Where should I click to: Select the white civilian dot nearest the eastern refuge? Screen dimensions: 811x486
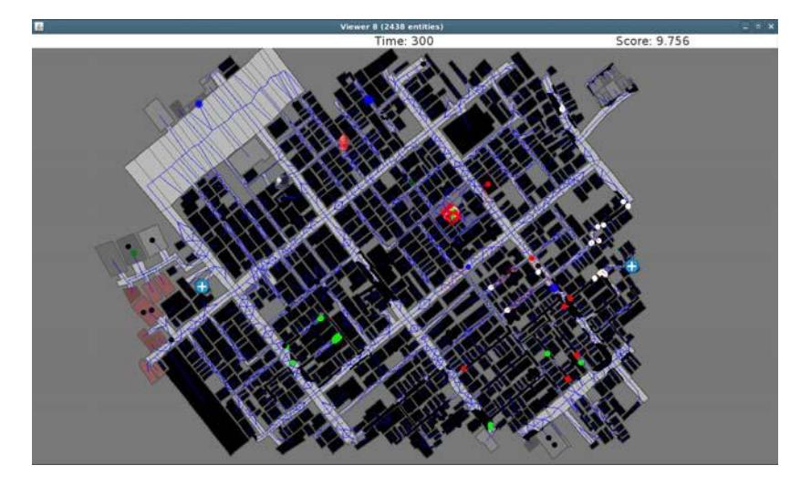point(603,273)
